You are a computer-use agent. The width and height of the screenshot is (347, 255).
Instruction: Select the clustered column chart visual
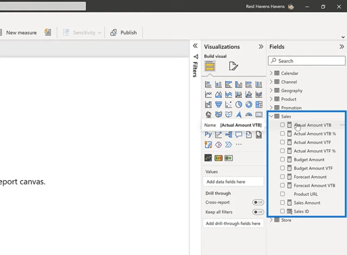pyautogui.click(x=239, y=84)
